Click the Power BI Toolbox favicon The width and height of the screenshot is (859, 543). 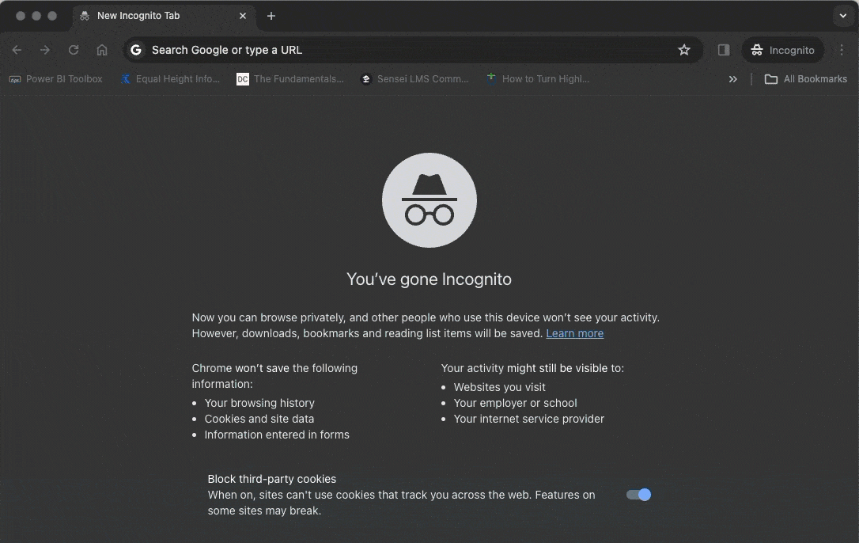click(x=15, y=79)
